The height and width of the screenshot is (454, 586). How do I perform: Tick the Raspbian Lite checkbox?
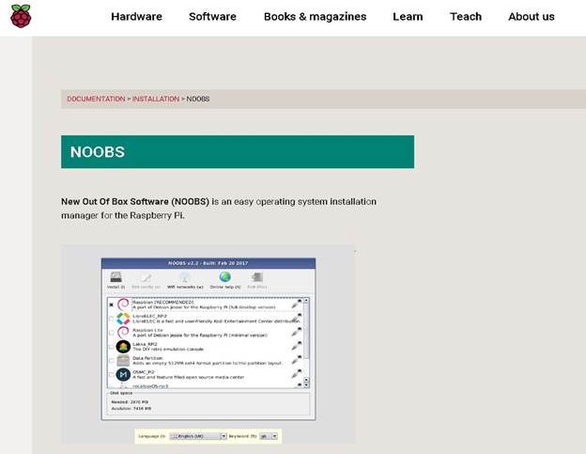coord(112,333)
